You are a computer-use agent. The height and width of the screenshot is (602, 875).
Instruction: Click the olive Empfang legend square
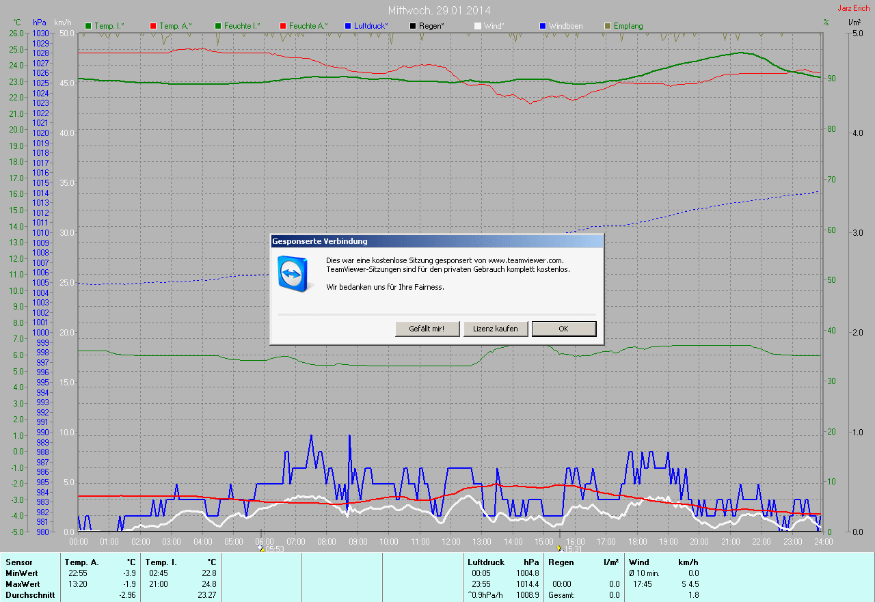[608, 26]
